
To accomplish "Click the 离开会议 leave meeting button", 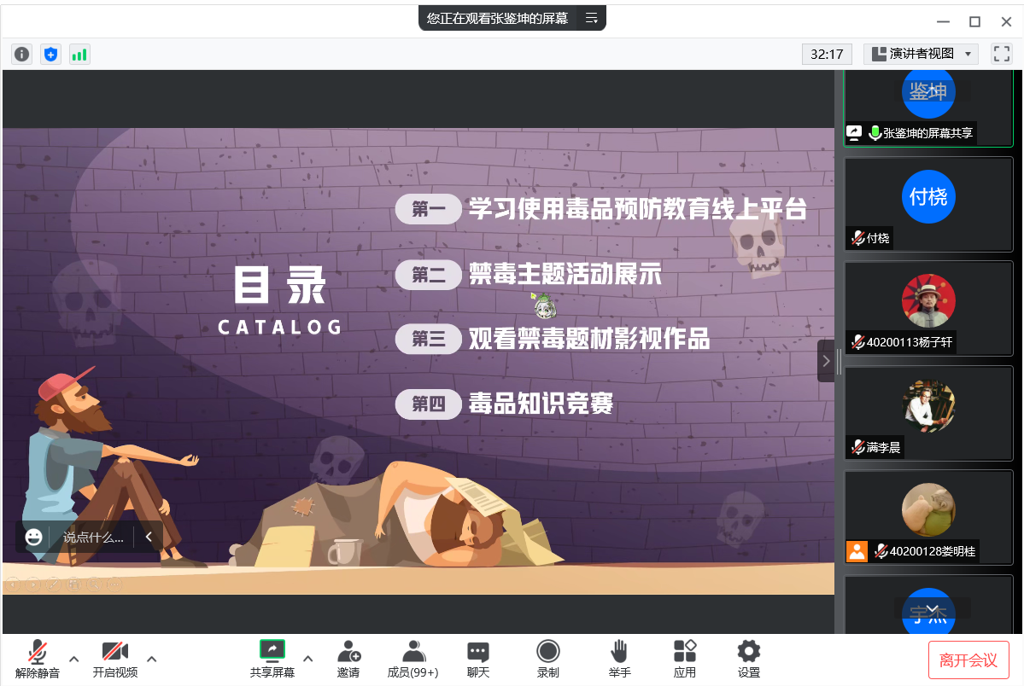I will tap(968, 660).
